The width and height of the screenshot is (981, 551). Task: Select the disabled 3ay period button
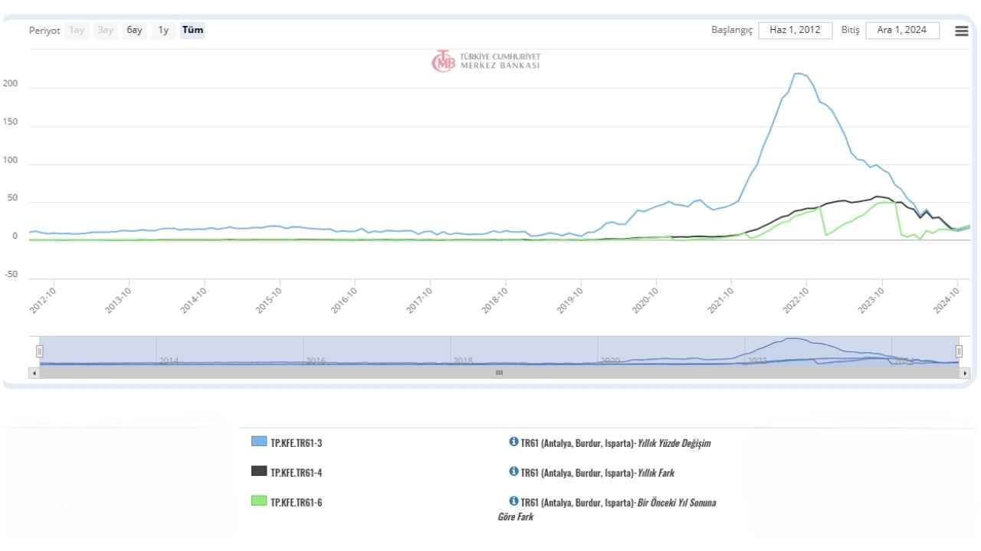(106, 31)
